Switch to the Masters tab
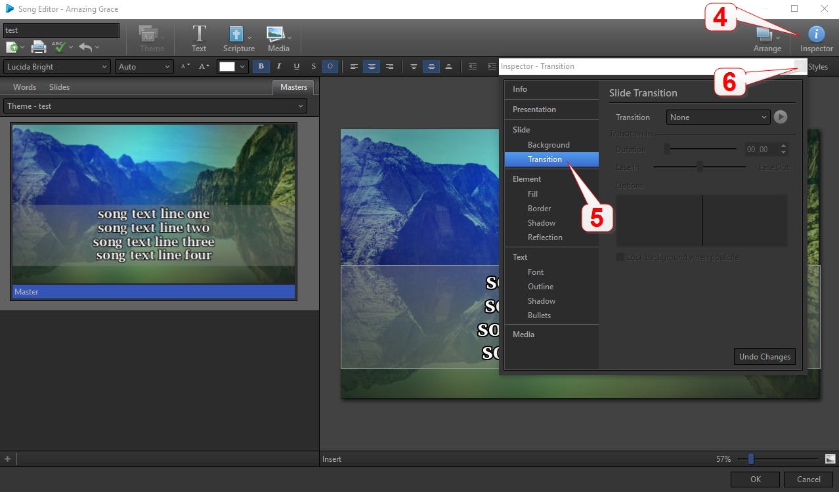 (x=293, y=87)
